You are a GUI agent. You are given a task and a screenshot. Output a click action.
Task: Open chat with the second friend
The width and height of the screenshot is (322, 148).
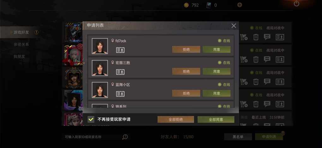click(267, 59)
